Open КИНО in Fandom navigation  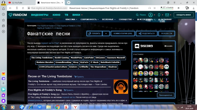pos(56,15)
